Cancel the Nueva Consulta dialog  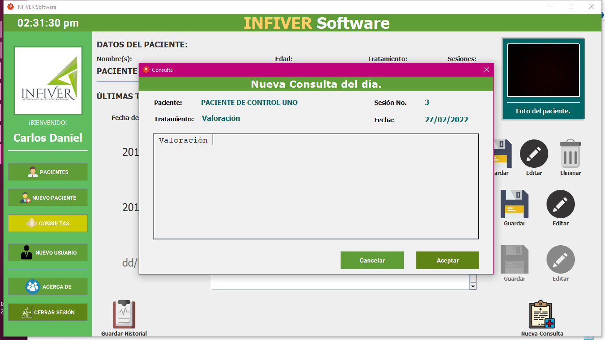pyautogui.click(x=372, y=260)
